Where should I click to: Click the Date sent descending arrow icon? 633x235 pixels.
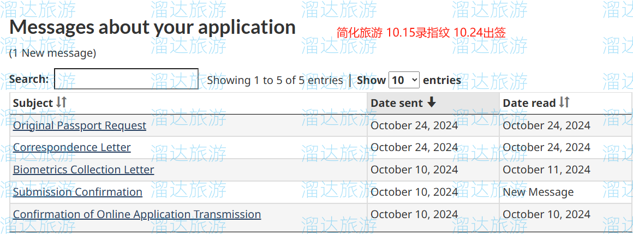(432, 103)
